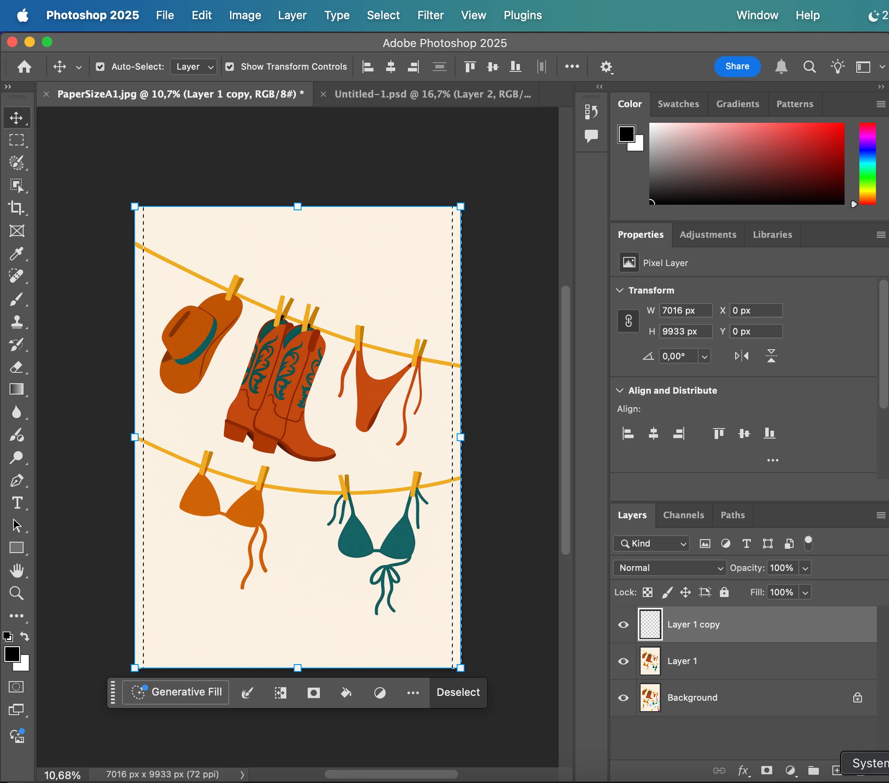Select the Horizontal Type tool
The width and height of the screenshot is (889, 783).
click(x=17, y=503)
